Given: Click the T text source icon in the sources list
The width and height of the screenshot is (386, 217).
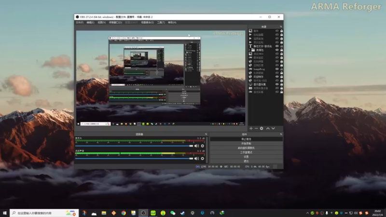Looking at the screenshot, I should click(x=250, y=46).
